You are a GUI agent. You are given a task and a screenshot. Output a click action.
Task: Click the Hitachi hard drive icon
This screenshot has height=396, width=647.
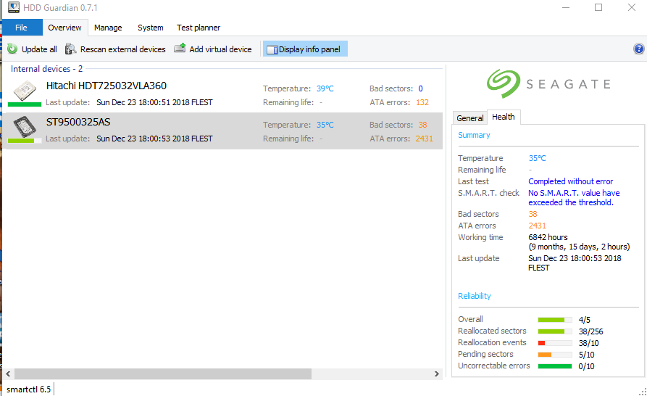tap(25, 91)
